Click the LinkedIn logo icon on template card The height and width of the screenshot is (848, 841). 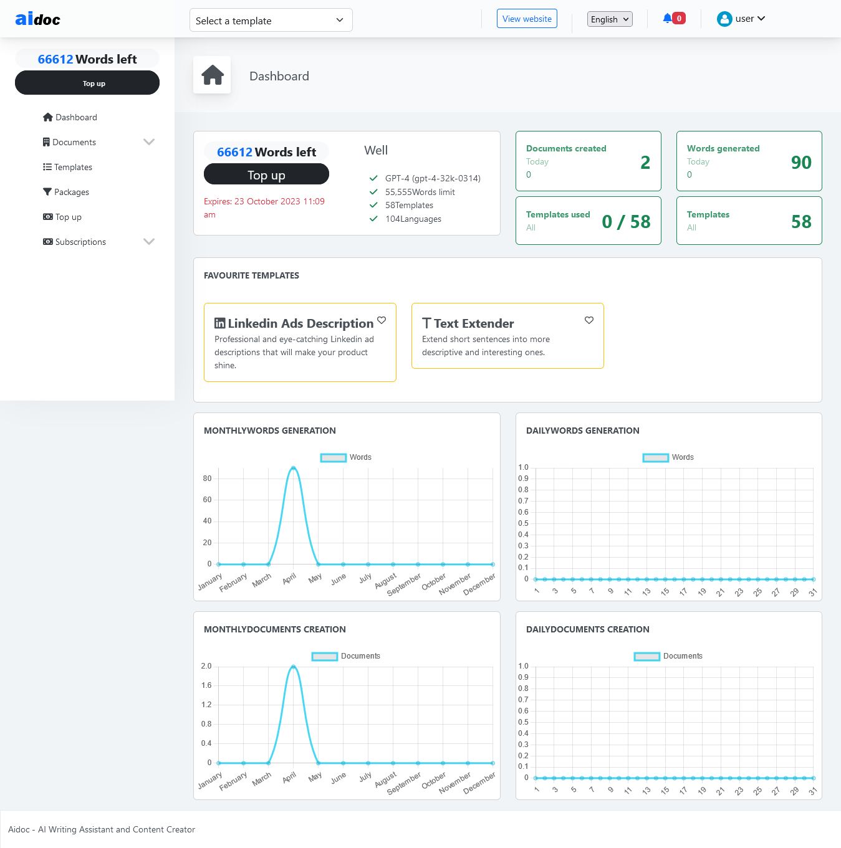click(220, 323)
